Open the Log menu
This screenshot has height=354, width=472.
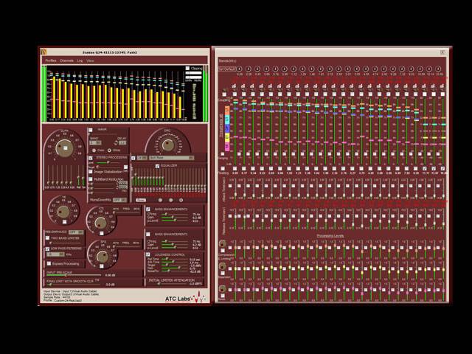pyautogui.click(x=80, y=60)
